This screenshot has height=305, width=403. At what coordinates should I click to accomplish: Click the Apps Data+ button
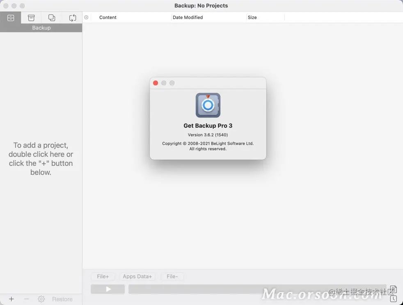(137, 276)
